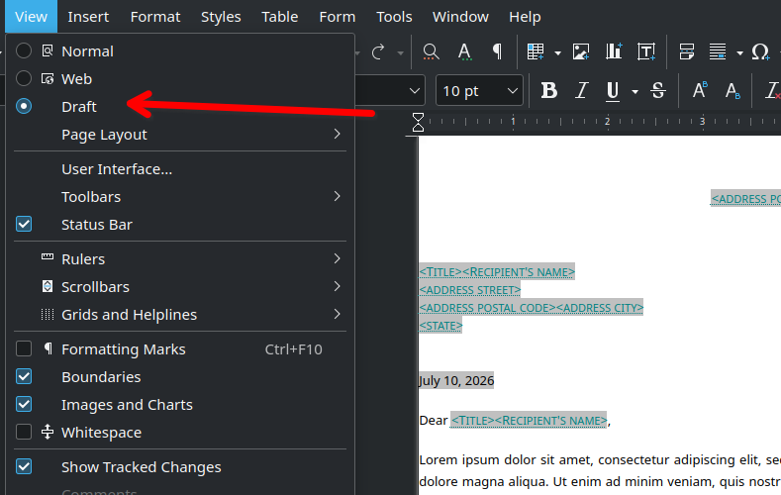Open the Redo history dropdown arrow
781x495 pixels.
click(400, 52)
